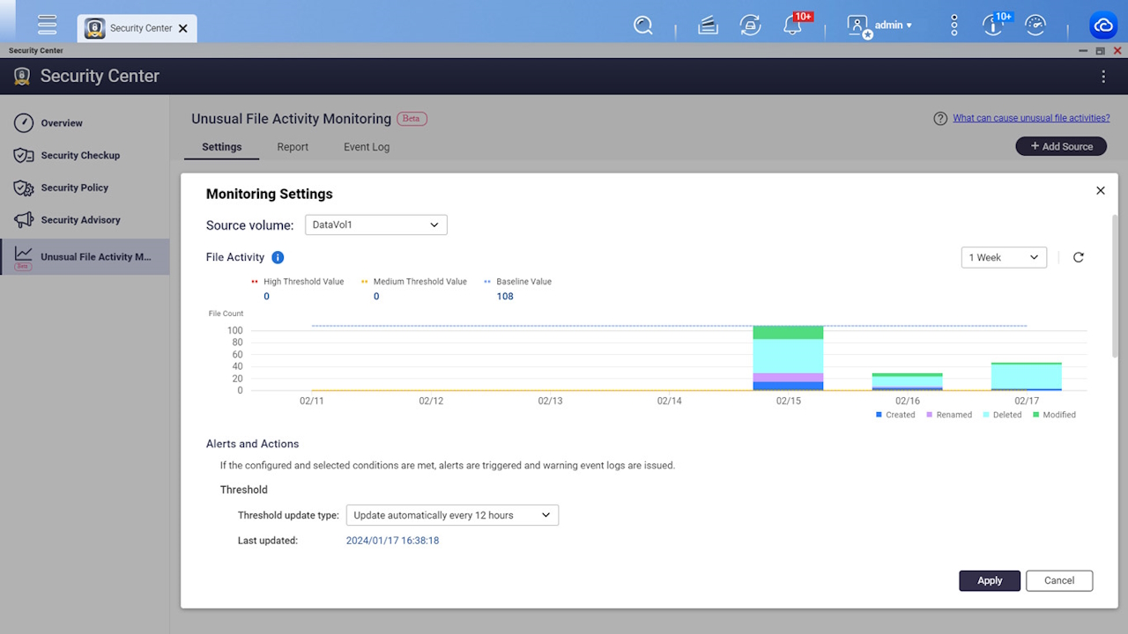The image size is (1128, 634).
Task: Switch to the Report tab
Action: click(x=293, y=147)
